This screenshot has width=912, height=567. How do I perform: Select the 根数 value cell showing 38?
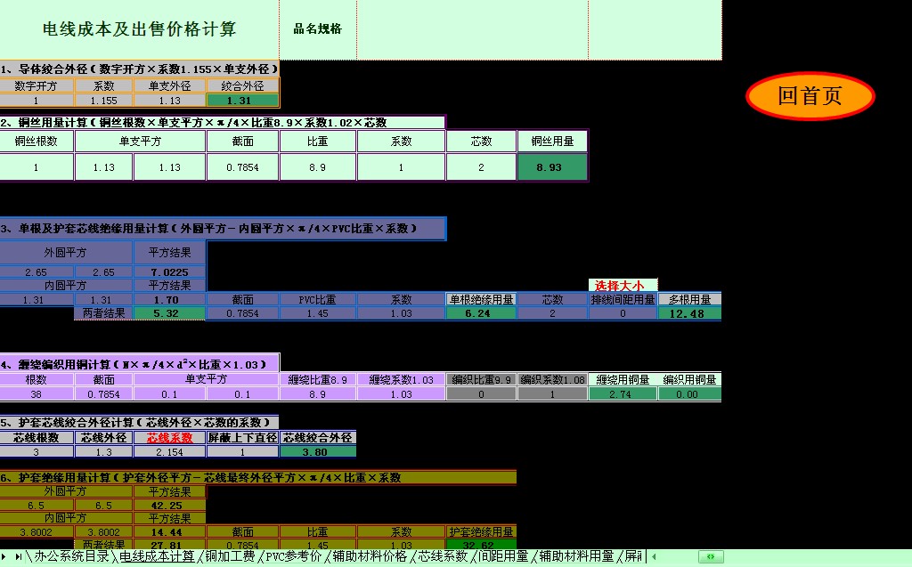[37, 394]
